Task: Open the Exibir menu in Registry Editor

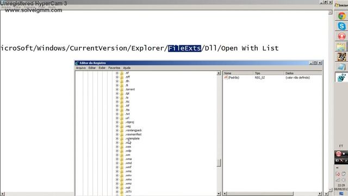Action: (102, 68)
